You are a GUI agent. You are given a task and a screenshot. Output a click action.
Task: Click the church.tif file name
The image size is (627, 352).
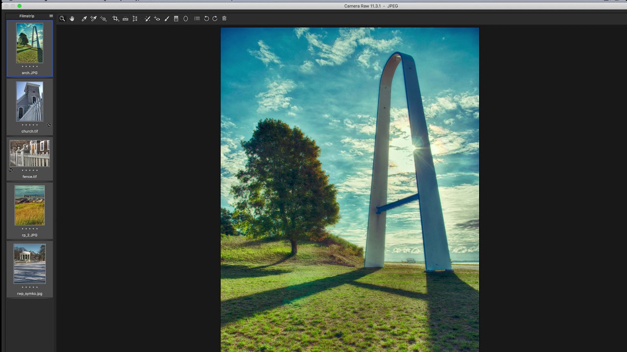coord(29,131)
